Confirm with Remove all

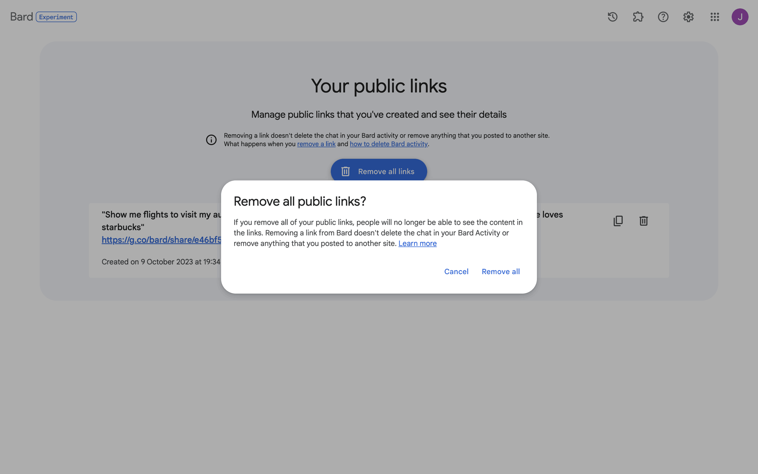501,272
